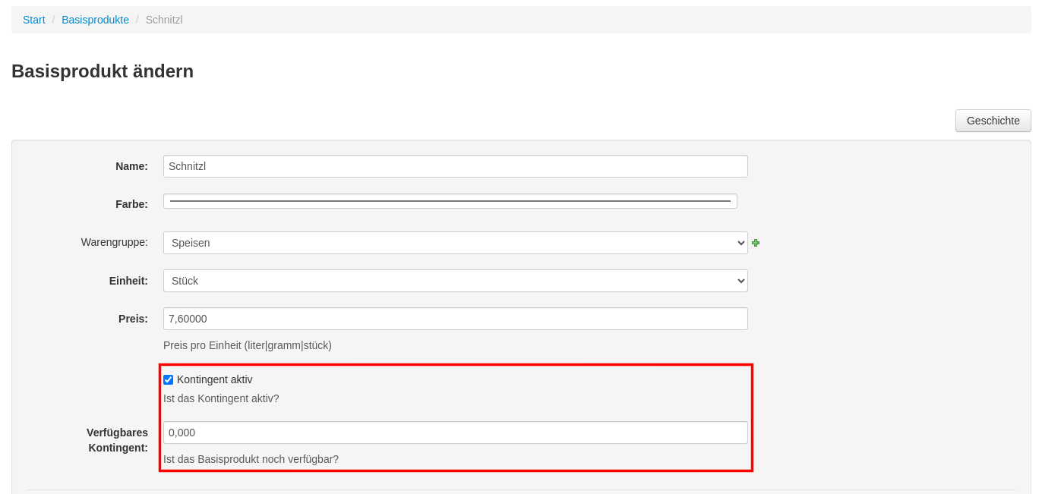Click the 'Verfügbares Kontingent:' label
Viewport: 1042px width, 494px height.
tap(118, 440)
